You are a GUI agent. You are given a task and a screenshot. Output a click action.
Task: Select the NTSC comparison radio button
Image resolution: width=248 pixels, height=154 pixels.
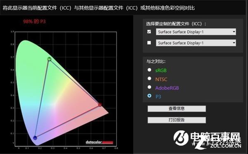(149, 79)
